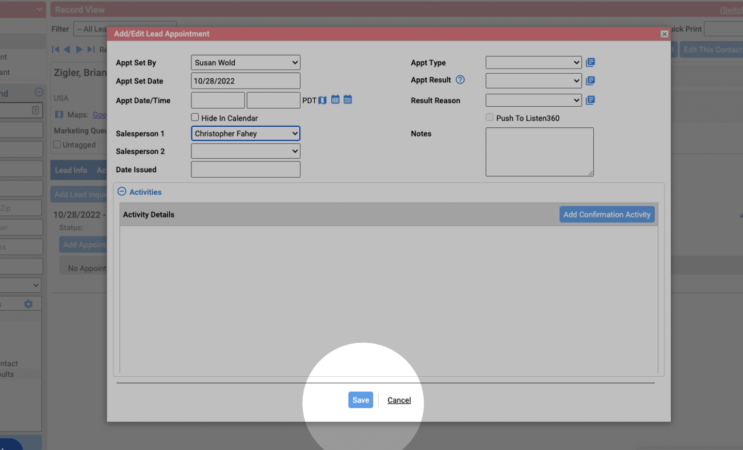Click Edit This Contact button
Screen dimensions: 743x450
pos(712,49)
